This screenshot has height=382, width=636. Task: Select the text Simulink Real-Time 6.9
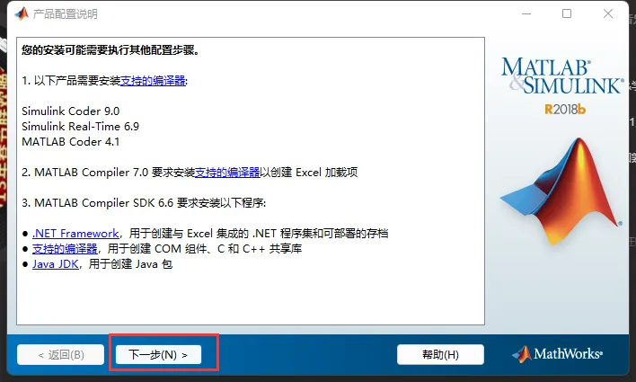tap(80, 126)
